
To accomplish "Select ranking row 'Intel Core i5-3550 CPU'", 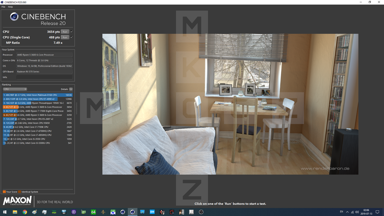I will 38,139.
